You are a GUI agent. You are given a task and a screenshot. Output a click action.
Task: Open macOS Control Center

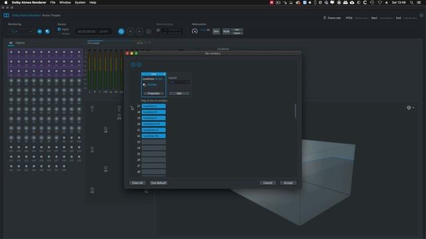(419, 3)
